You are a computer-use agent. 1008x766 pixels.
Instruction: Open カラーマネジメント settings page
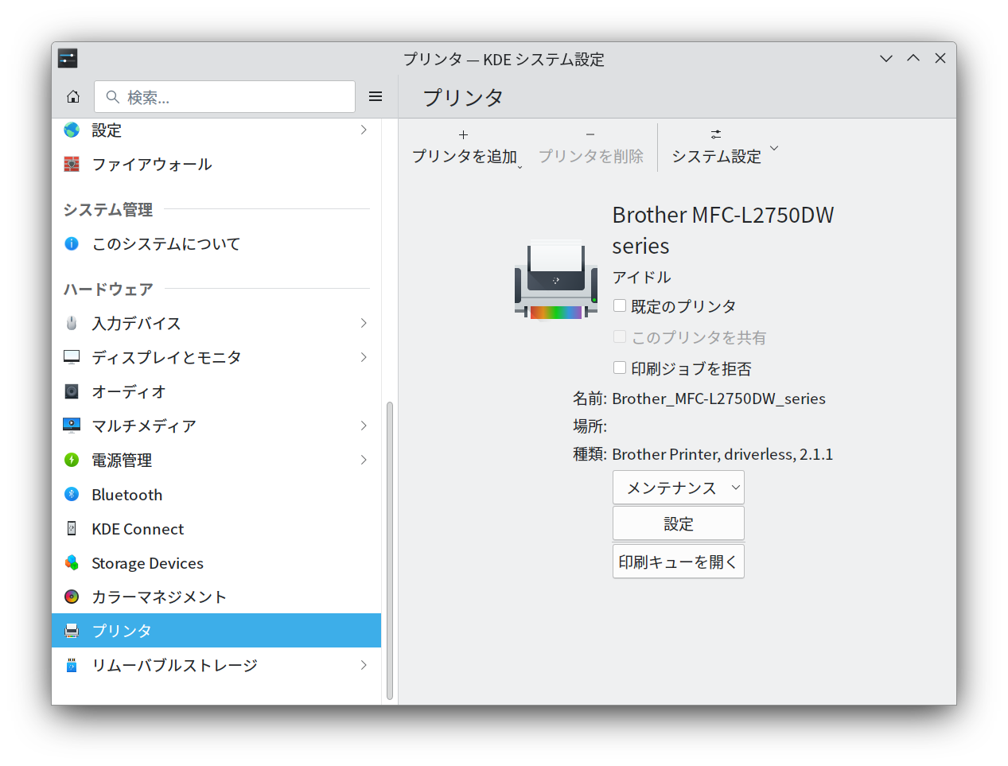coord(216,597)
